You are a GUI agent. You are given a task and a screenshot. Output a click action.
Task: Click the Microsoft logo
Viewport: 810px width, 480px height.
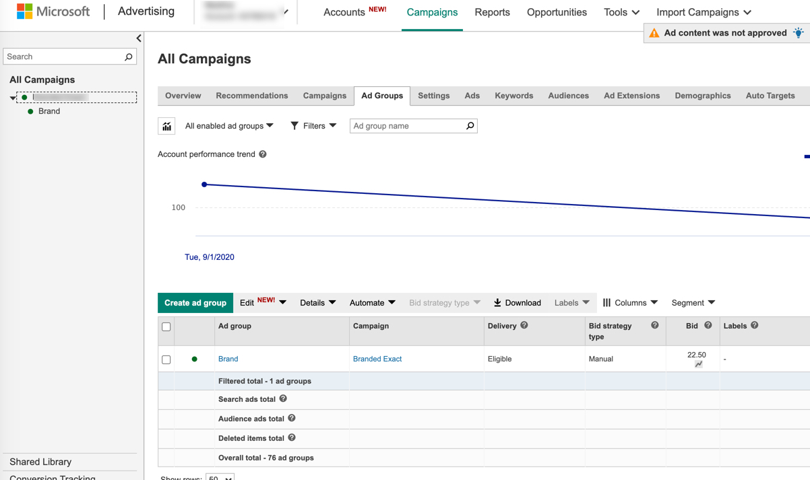pos(53,11)
